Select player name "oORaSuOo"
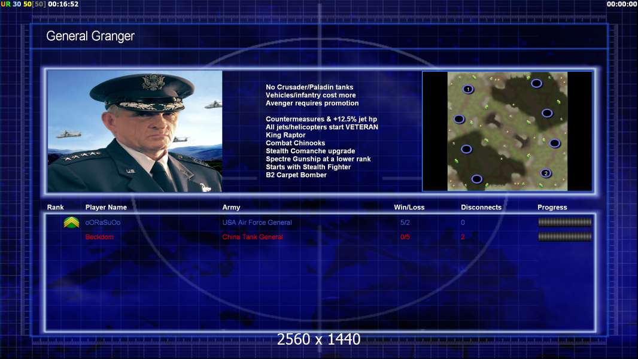Viewport: 638px width, 359px height. [102, 223]
